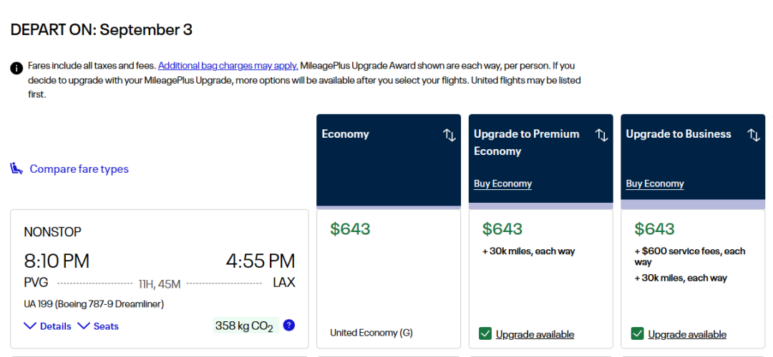This screenshot has height=357, width=773.
Task: Click Upgrade available link under Premium Economy
Action: [535, 334]
